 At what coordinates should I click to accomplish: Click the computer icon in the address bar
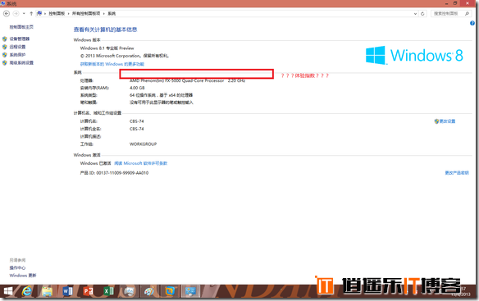[39, 13]
